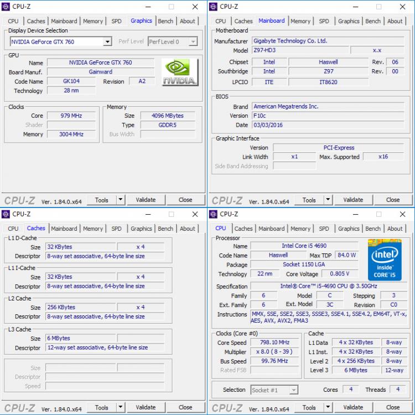Click CPU-Z app icon in Caches window title bar
The height and width of the screenshot is (415, 415).
point(6,214)
